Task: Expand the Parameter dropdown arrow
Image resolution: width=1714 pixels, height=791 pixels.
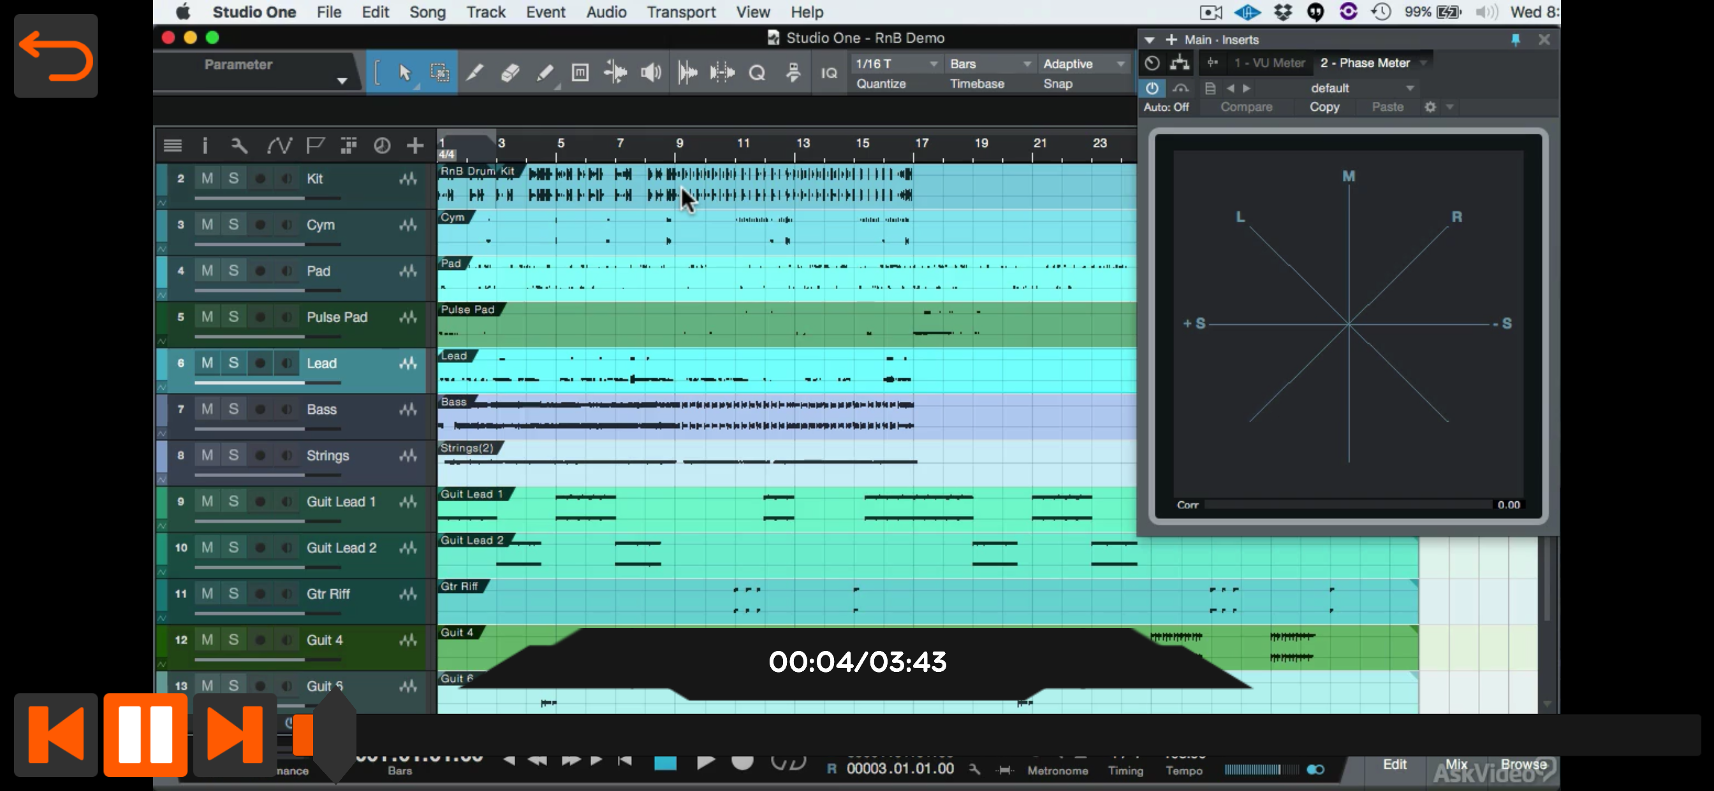Action: (342, 80)
